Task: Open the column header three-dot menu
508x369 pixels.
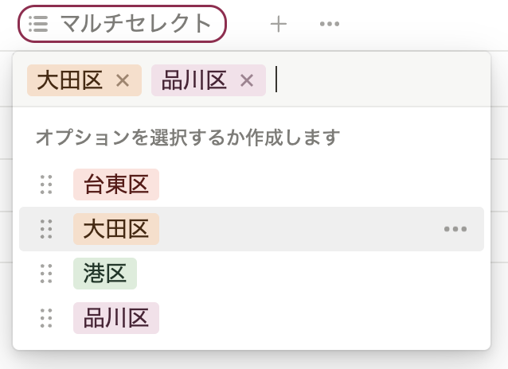Action: 329,24
